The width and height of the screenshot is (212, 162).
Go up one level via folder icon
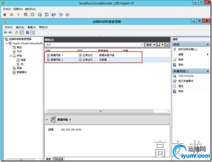pos(16,32)
